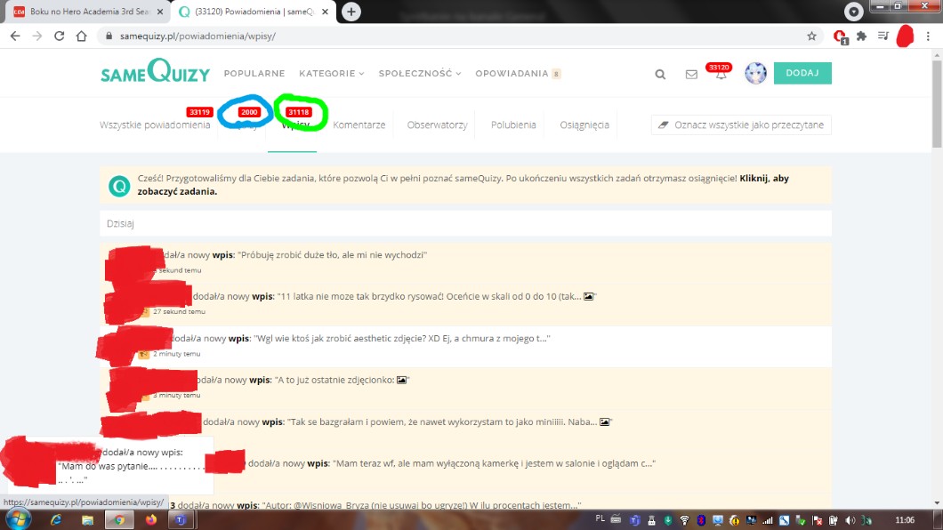Reload the page

(59, 36)
